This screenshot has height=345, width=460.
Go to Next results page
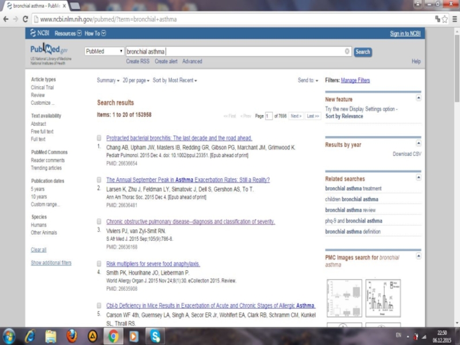point(296,116)
